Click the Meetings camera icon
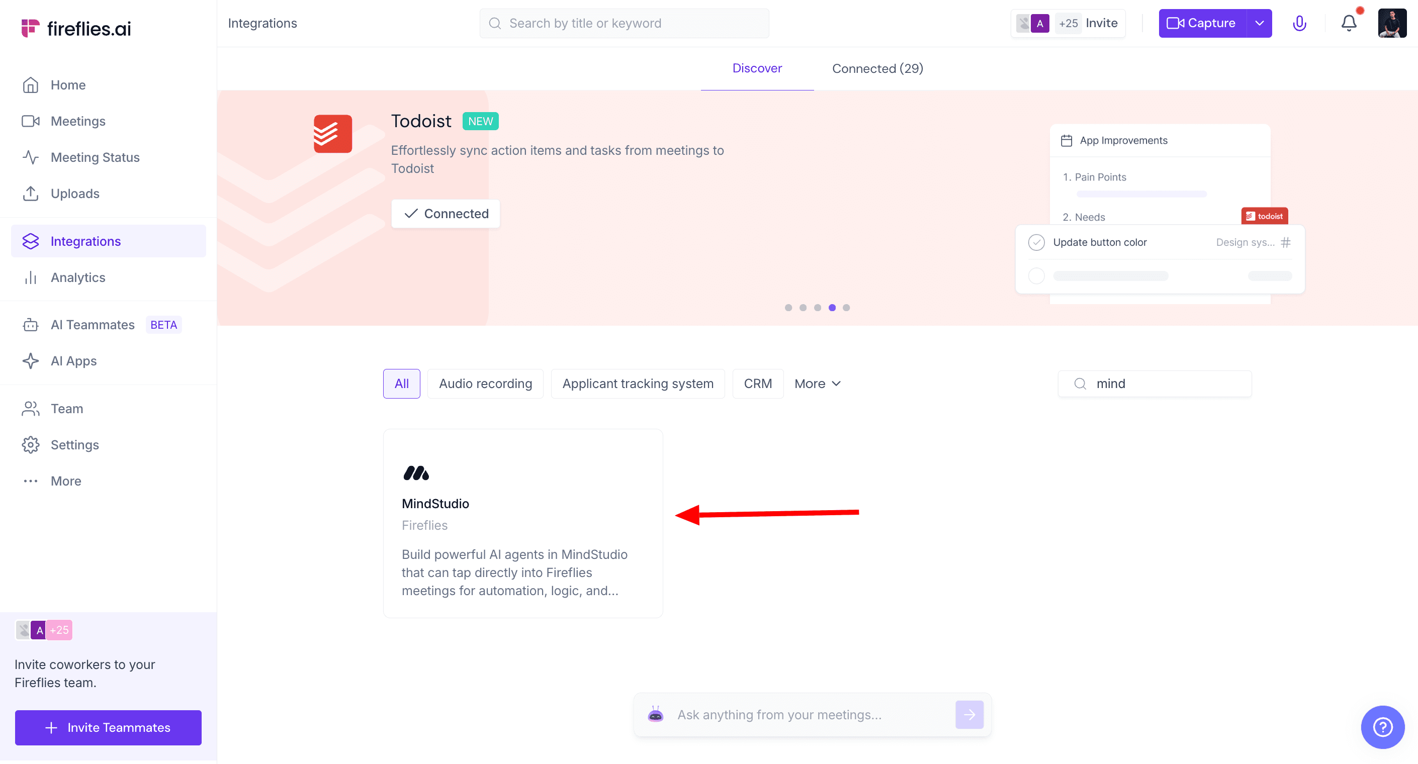 (x=30, y=121)
